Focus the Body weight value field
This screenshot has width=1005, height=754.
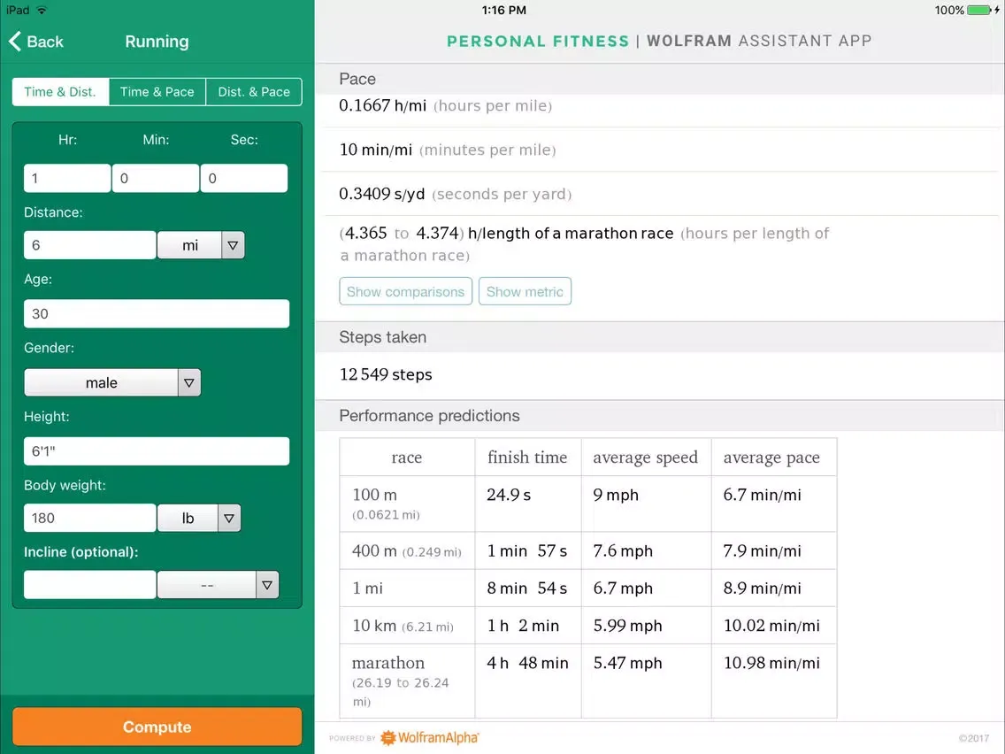[x=89, y=518]
